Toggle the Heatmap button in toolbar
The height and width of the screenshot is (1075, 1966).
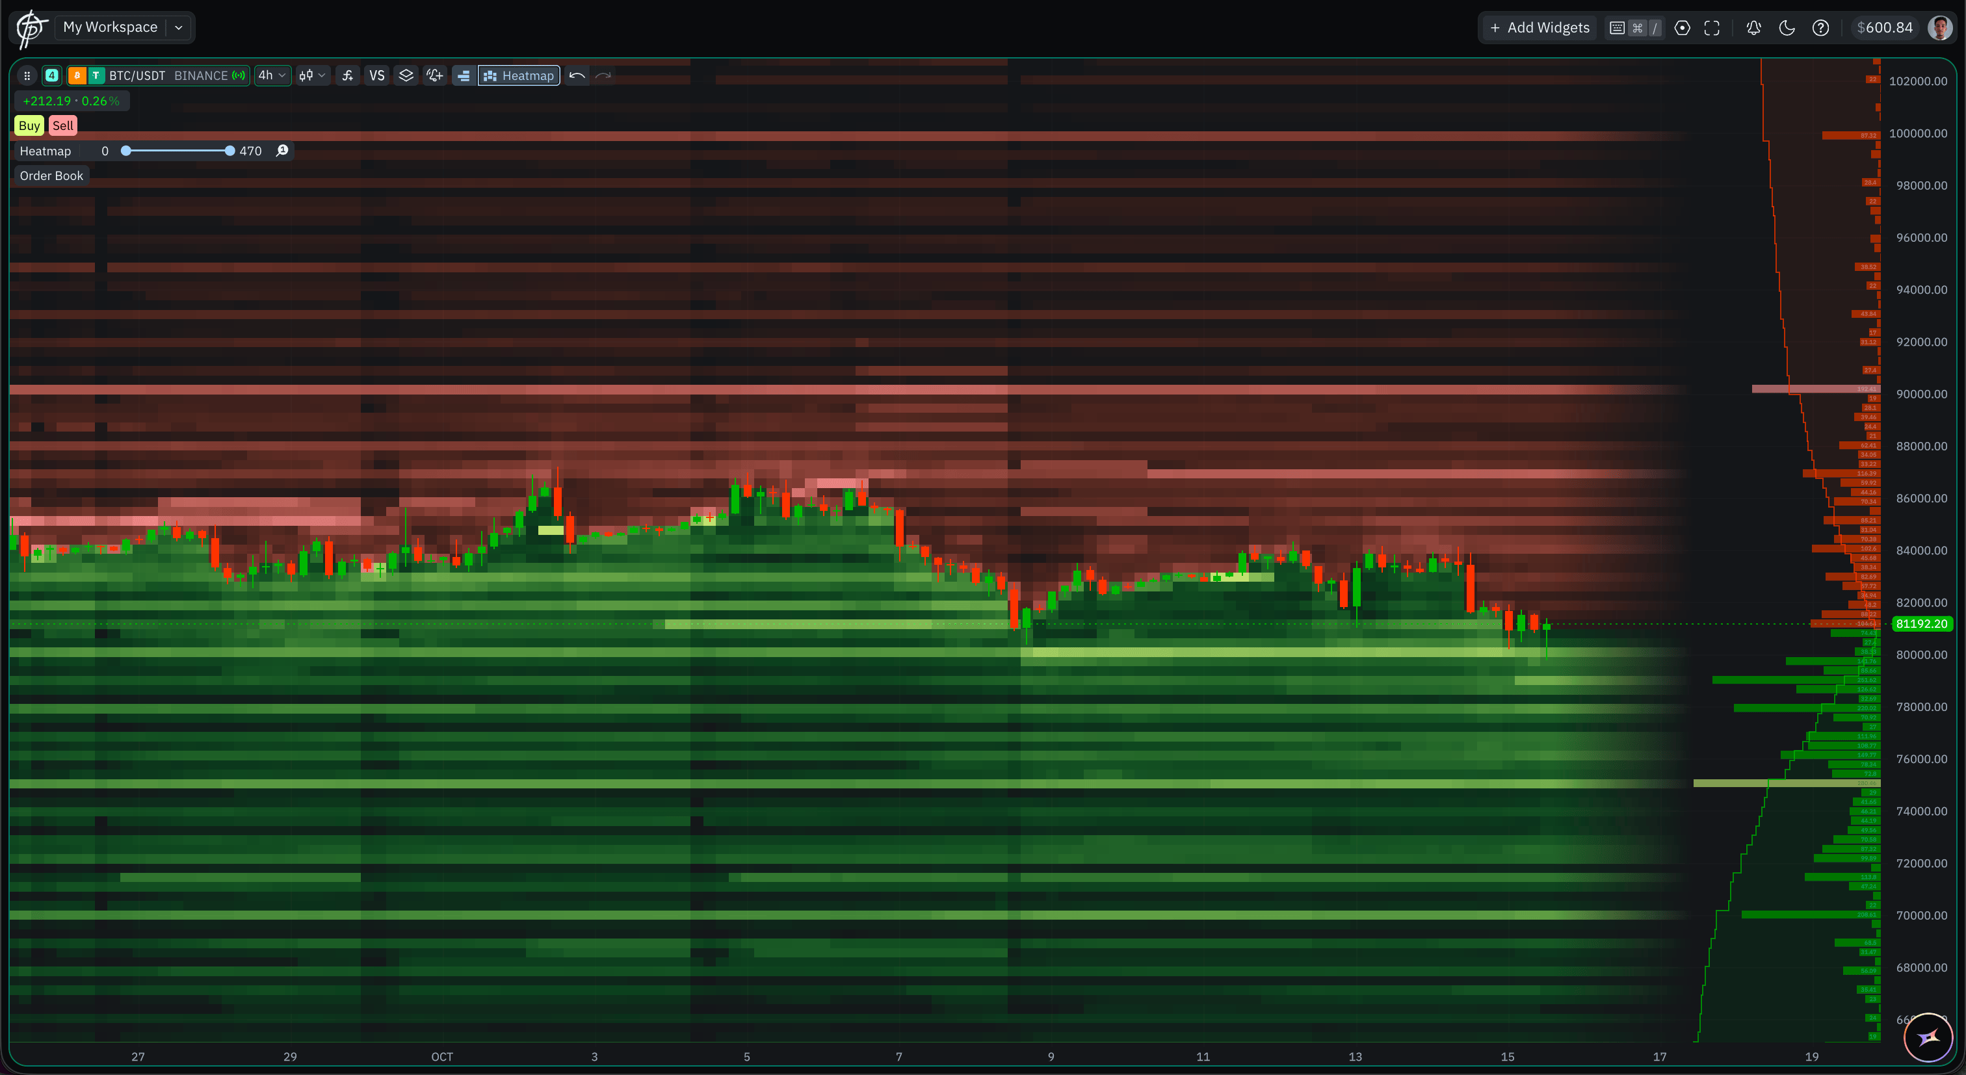pos(519,75)
